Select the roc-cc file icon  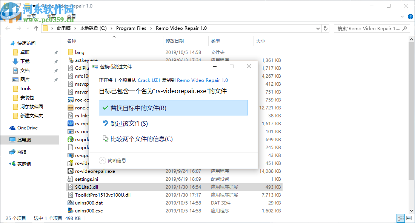pos(70,100)
